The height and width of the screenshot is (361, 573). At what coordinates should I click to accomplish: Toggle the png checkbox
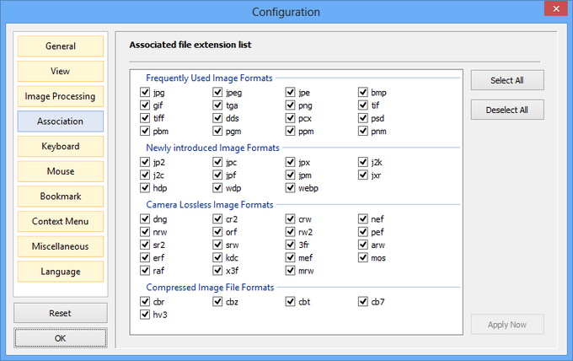click(x=290, y=105)
